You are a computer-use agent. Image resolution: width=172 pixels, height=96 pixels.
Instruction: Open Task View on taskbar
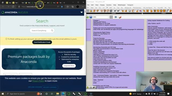(52, 94)
